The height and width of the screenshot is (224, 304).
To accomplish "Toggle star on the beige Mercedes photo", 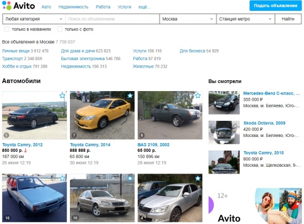I will pos(130,178).
